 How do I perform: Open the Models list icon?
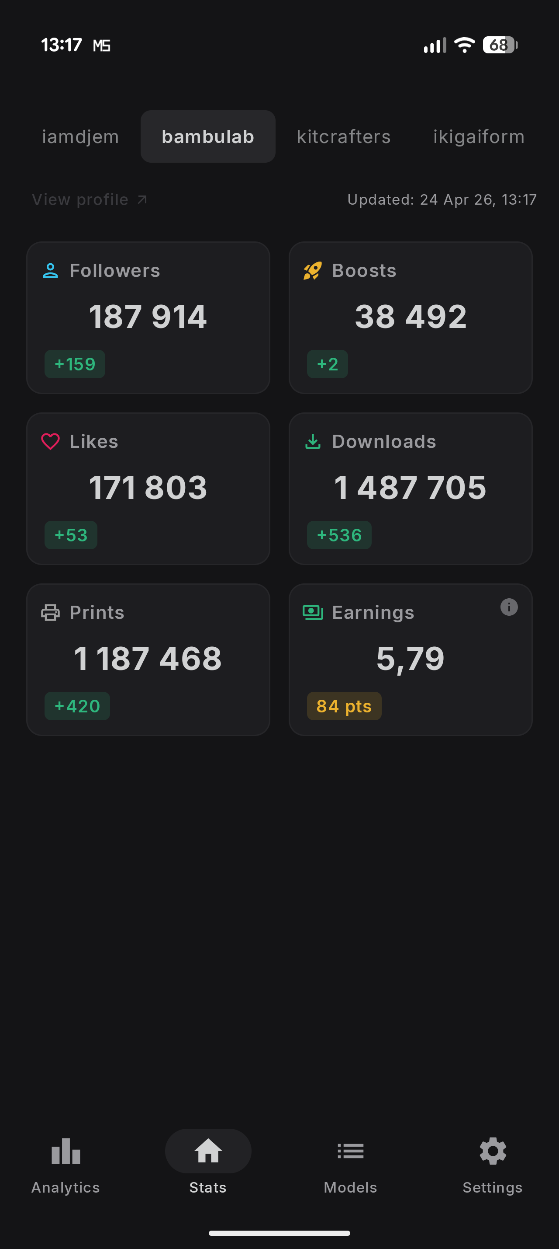(x=350, y=1151)
